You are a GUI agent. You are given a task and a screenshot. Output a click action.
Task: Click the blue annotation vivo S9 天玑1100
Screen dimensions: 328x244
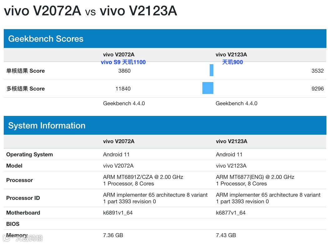pos(123,62)
